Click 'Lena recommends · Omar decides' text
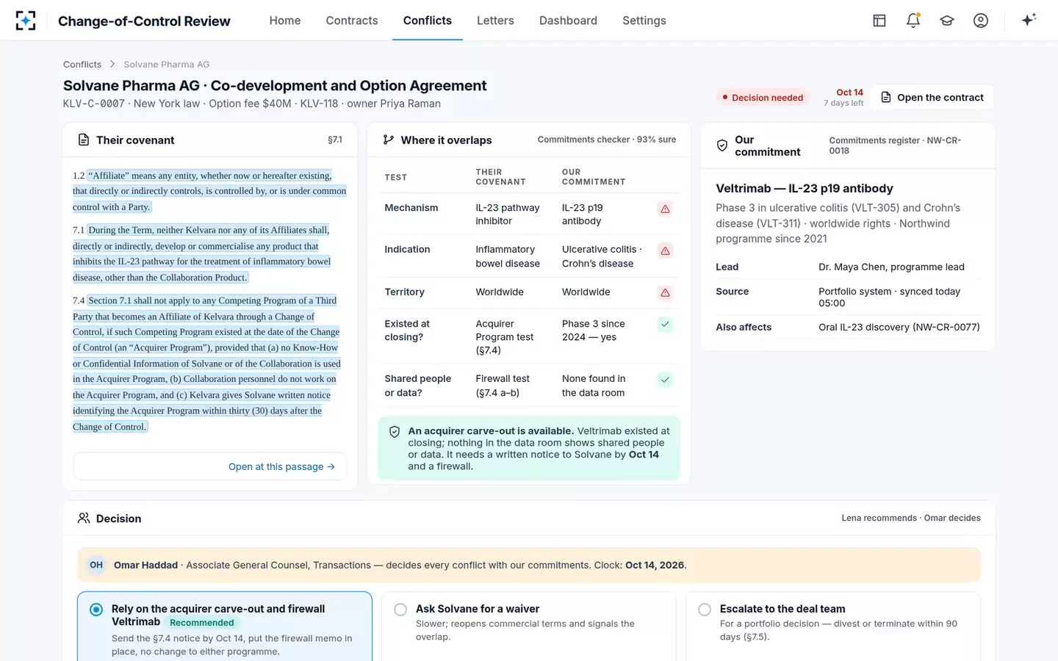This screenshot has width=1058, height=661. (911, 518)
